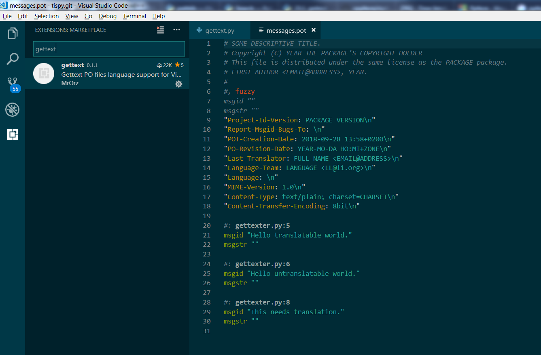Click the gettext extension logo thumbnail
Viewport: 541px width, 355px height.
tap(44, 74)
